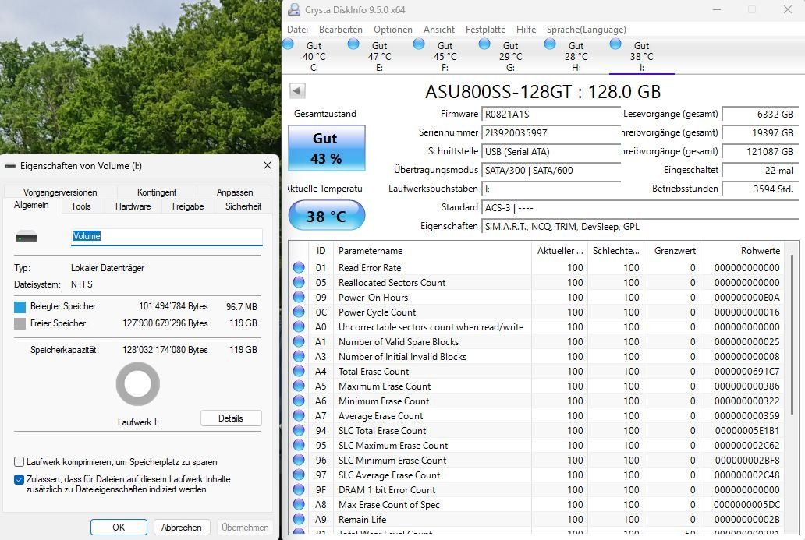Click the blue Belegter Speicher color square
The height and width of the screenshot is (540, 805).
coord(20,307)
